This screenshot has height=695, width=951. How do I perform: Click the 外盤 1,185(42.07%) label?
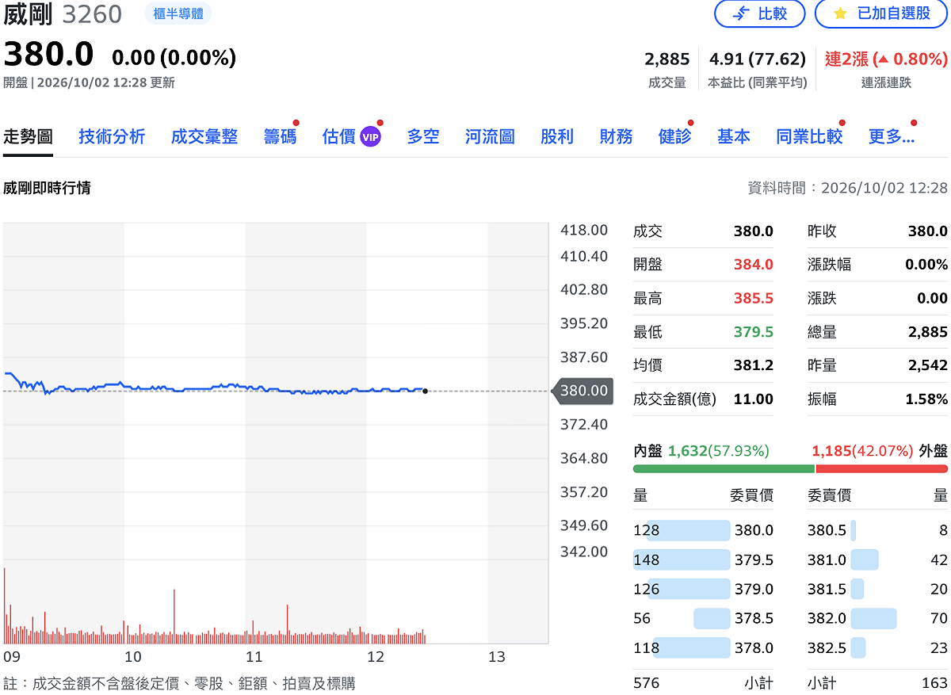pos(880,451)
